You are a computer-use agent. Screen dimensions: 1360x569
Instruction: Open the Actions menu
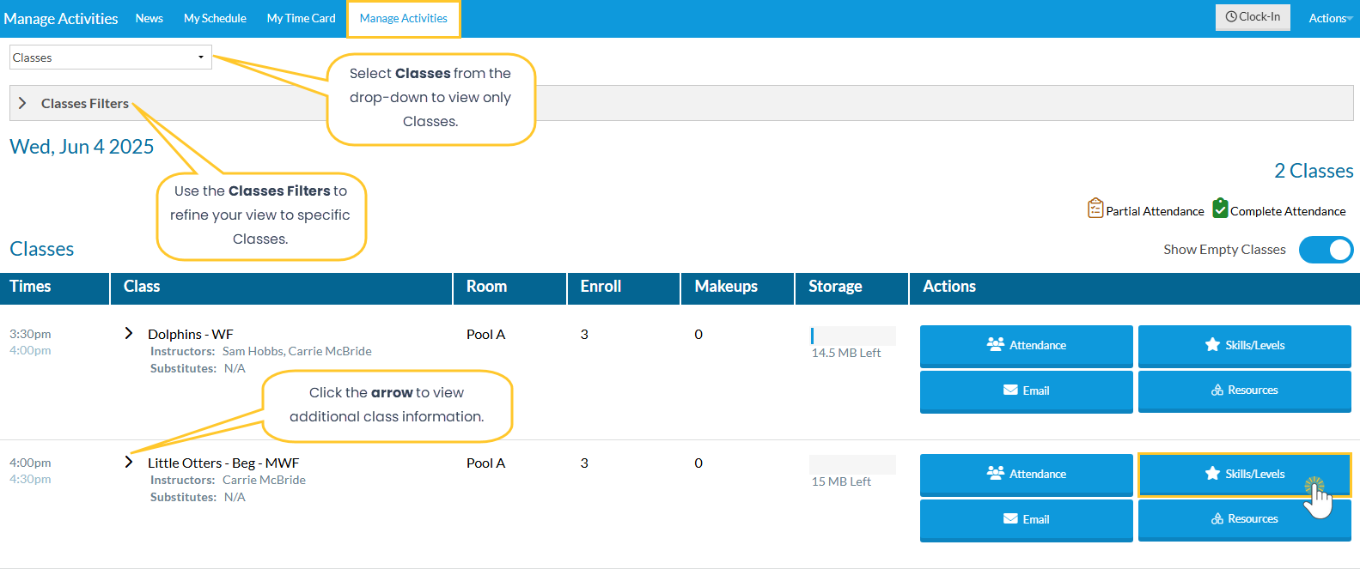(1330, 18)
